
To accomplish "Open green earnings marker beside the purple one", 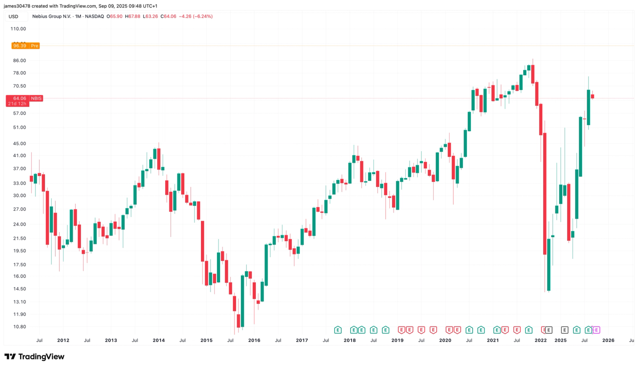I will [588, 330].
